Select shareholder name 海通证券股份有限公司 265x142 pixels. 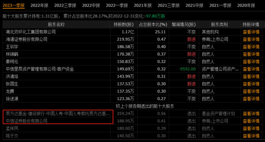click(x=26, y=39)
